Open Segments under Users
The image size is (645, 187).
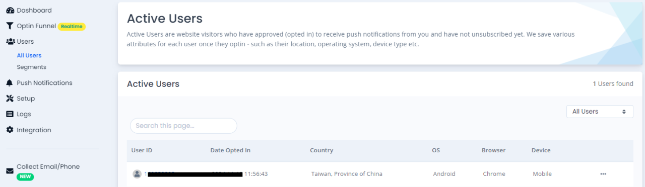(x=31, y=67)
